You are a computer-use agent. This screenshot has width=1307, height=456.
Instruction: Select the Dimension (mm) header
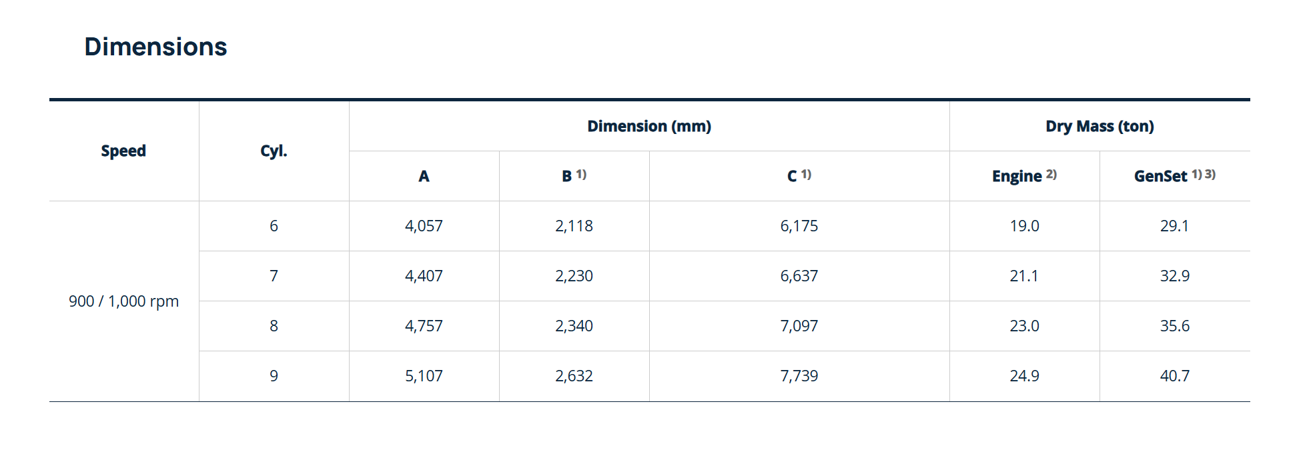649,126
